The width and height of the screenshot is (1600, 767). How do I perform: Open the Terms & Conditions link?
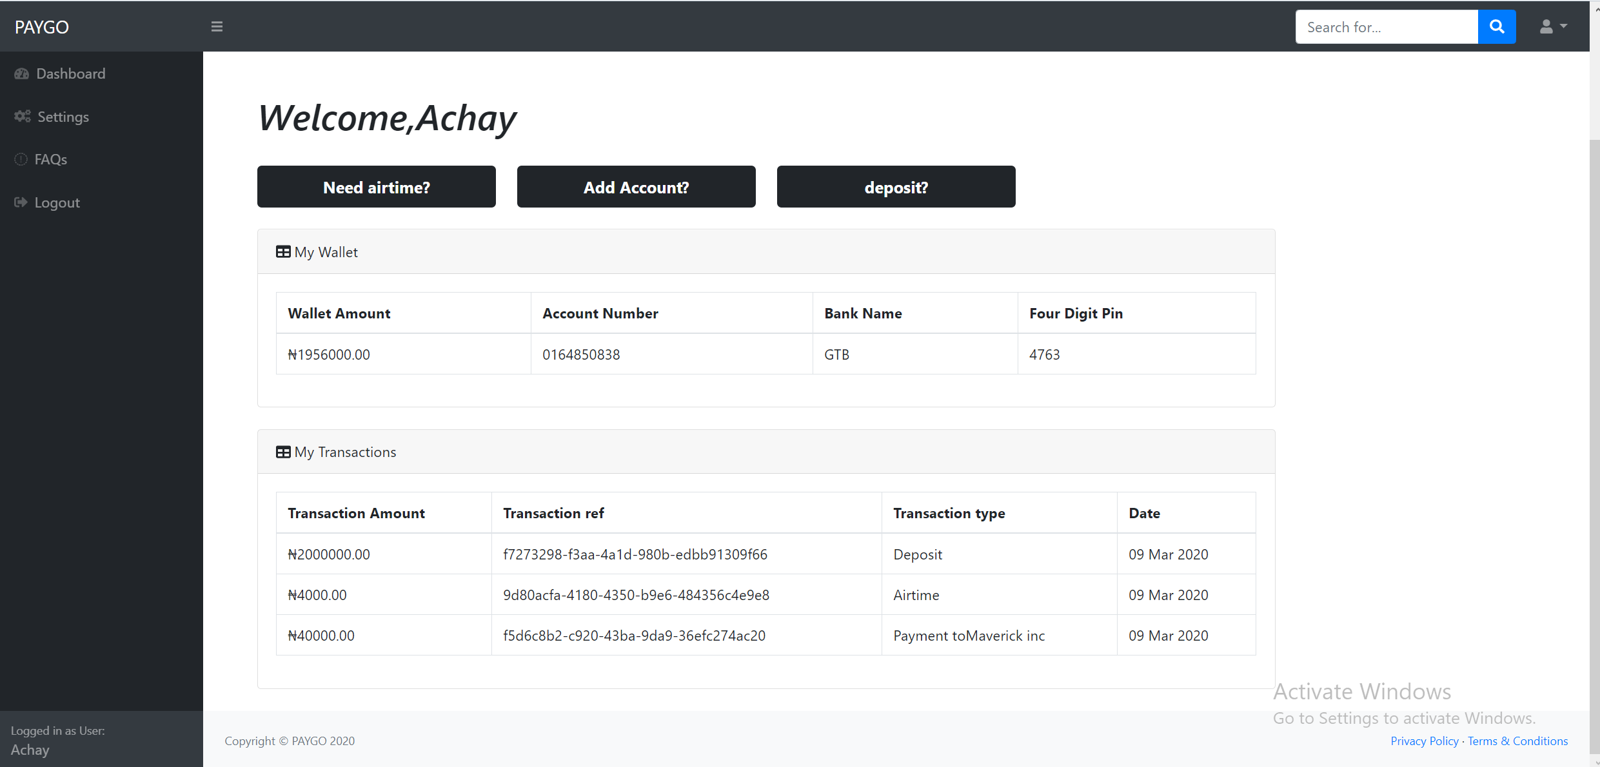(x=1517, y=741)
